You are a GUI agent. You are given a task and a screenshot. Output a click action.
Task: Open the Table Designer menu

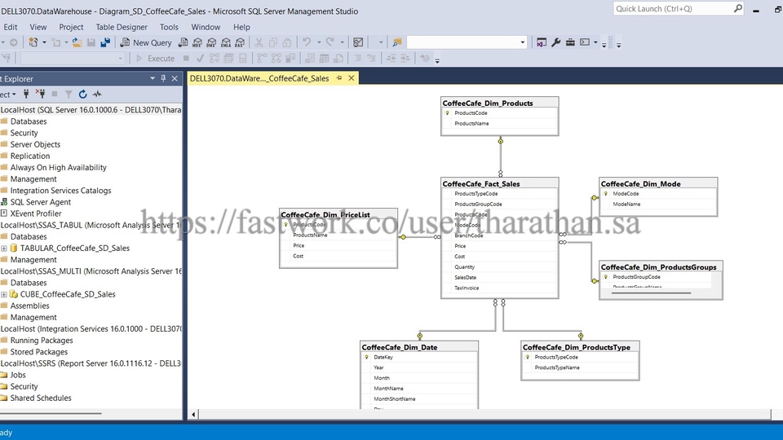tap(122, 27)
